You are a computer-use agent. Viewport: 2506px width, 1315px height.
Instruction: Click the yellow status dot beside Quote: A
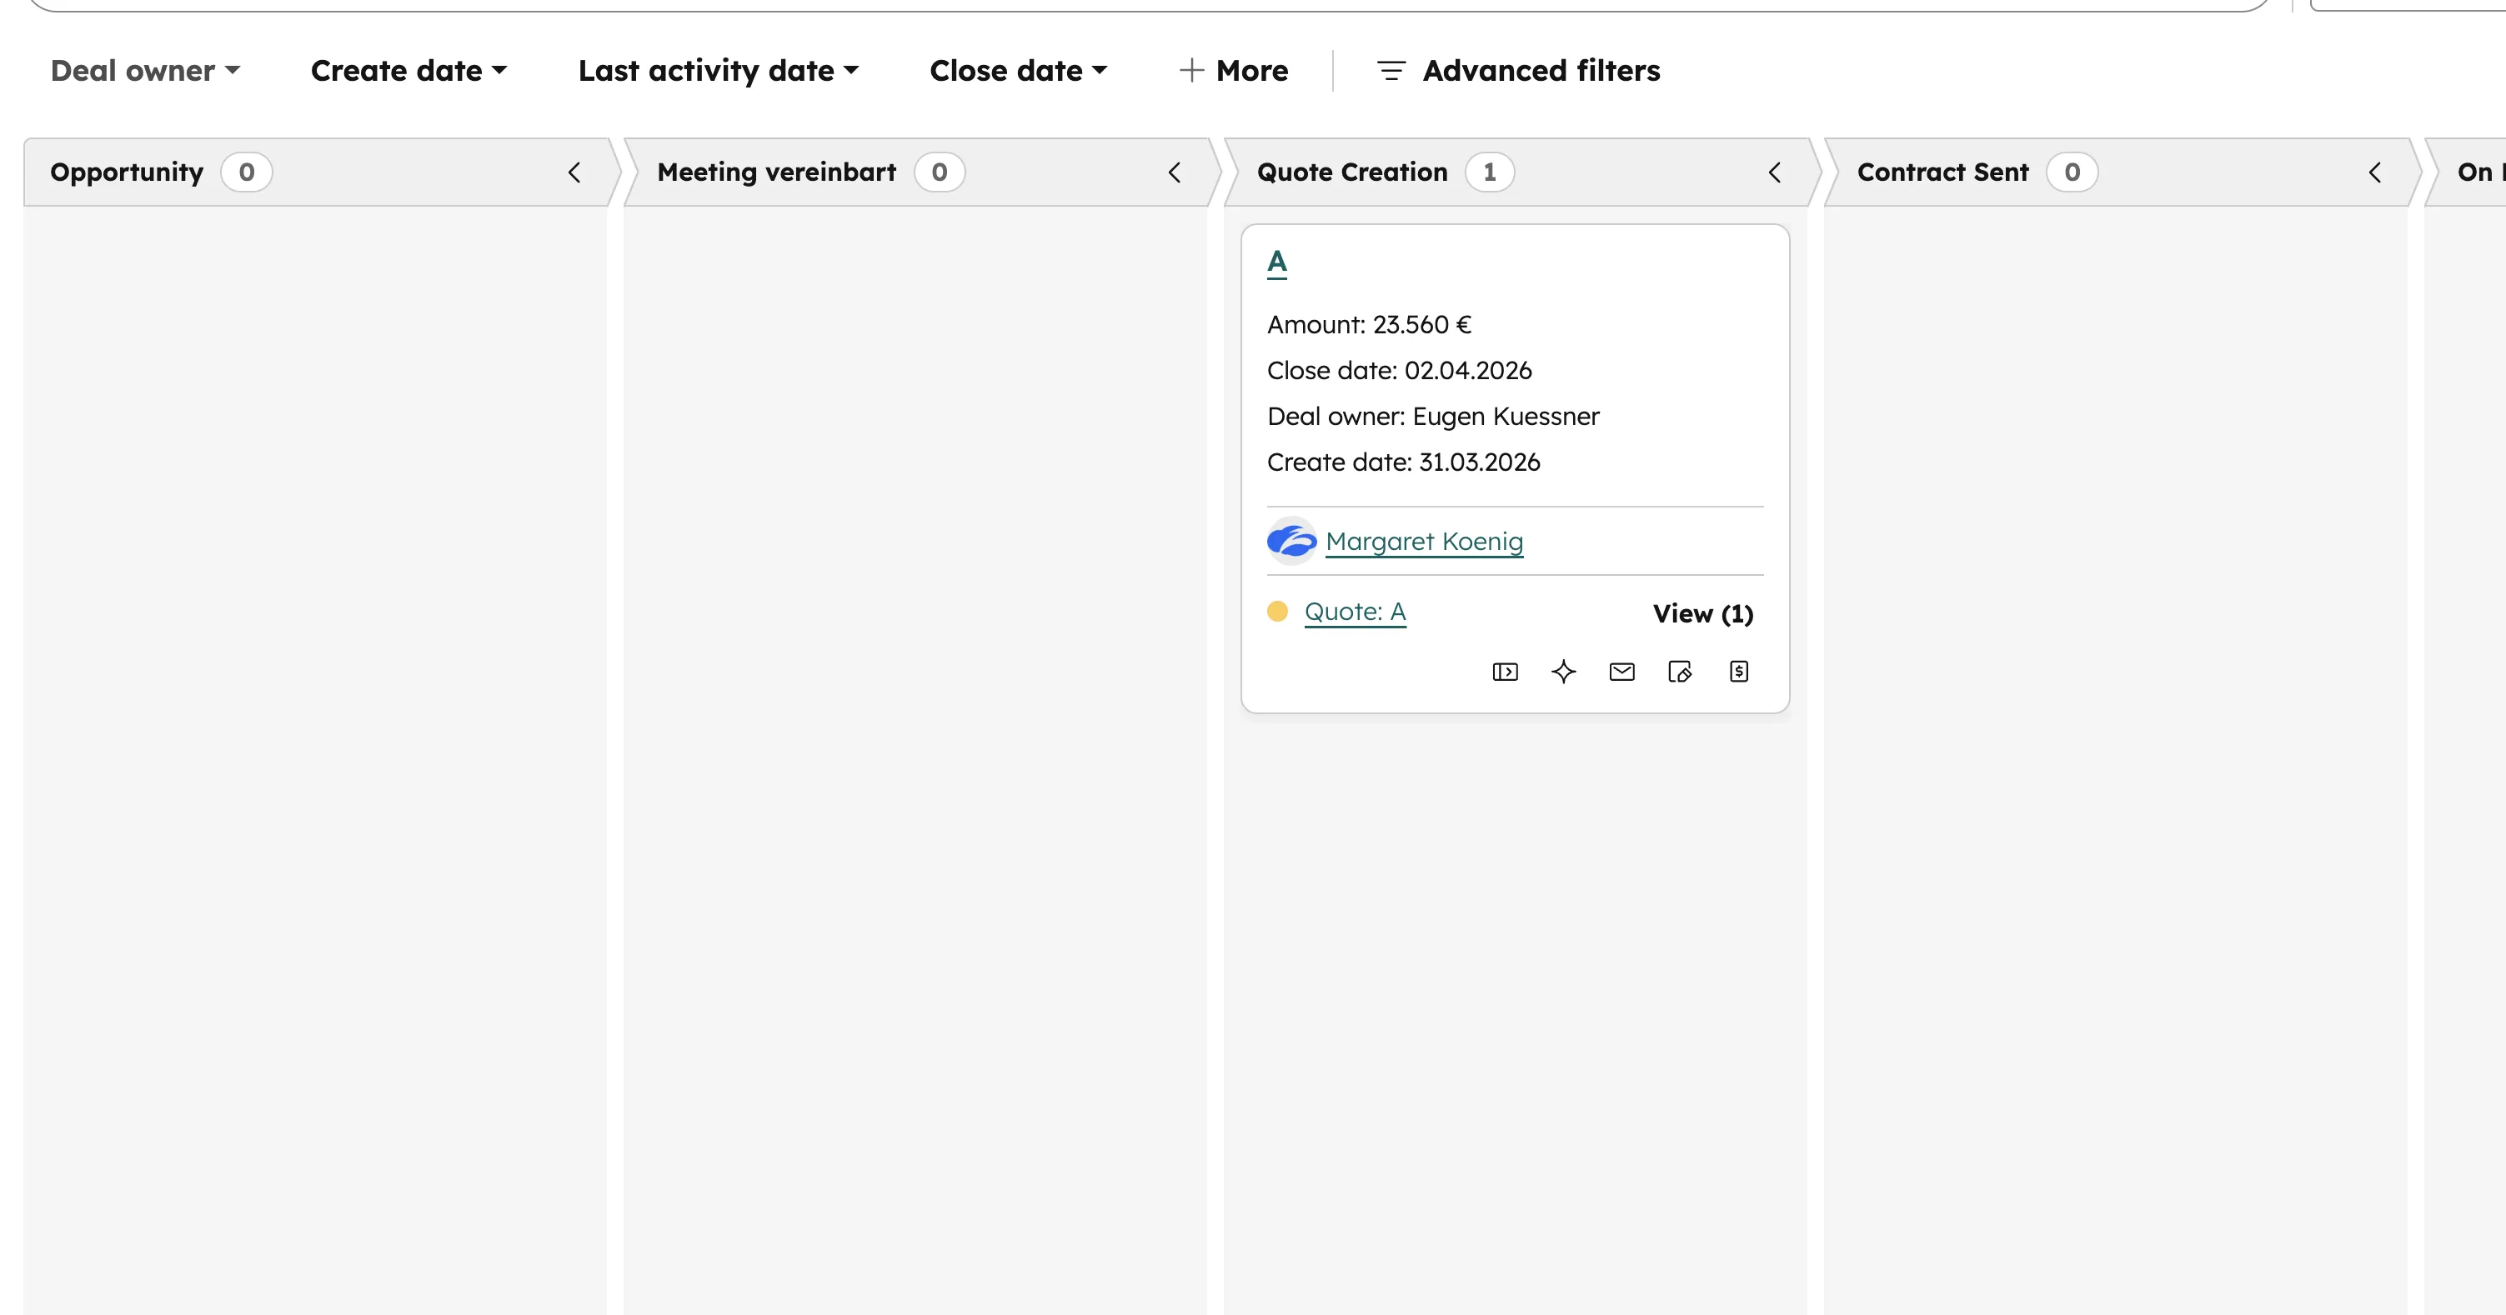point(1278,612)
